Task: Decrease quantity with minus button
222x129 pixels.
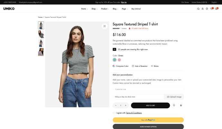Action: pos(116,105)
